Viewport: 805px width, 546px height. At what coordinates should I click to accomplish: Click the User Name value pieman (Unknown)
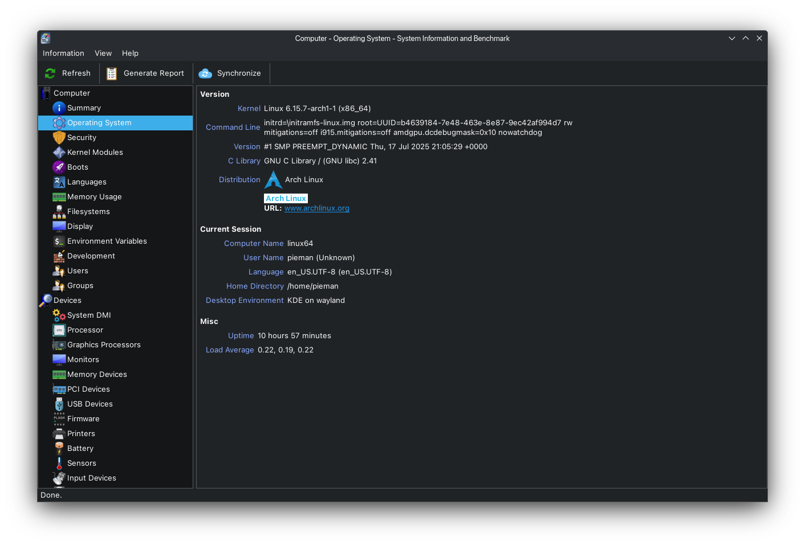point(321,257)
